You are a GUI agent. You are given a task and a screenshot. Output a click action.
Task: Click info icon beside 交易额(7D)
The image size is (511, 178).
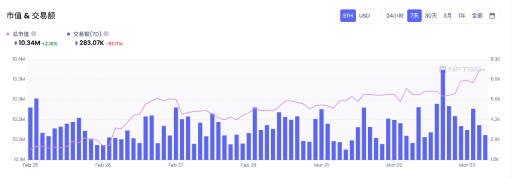106,34
